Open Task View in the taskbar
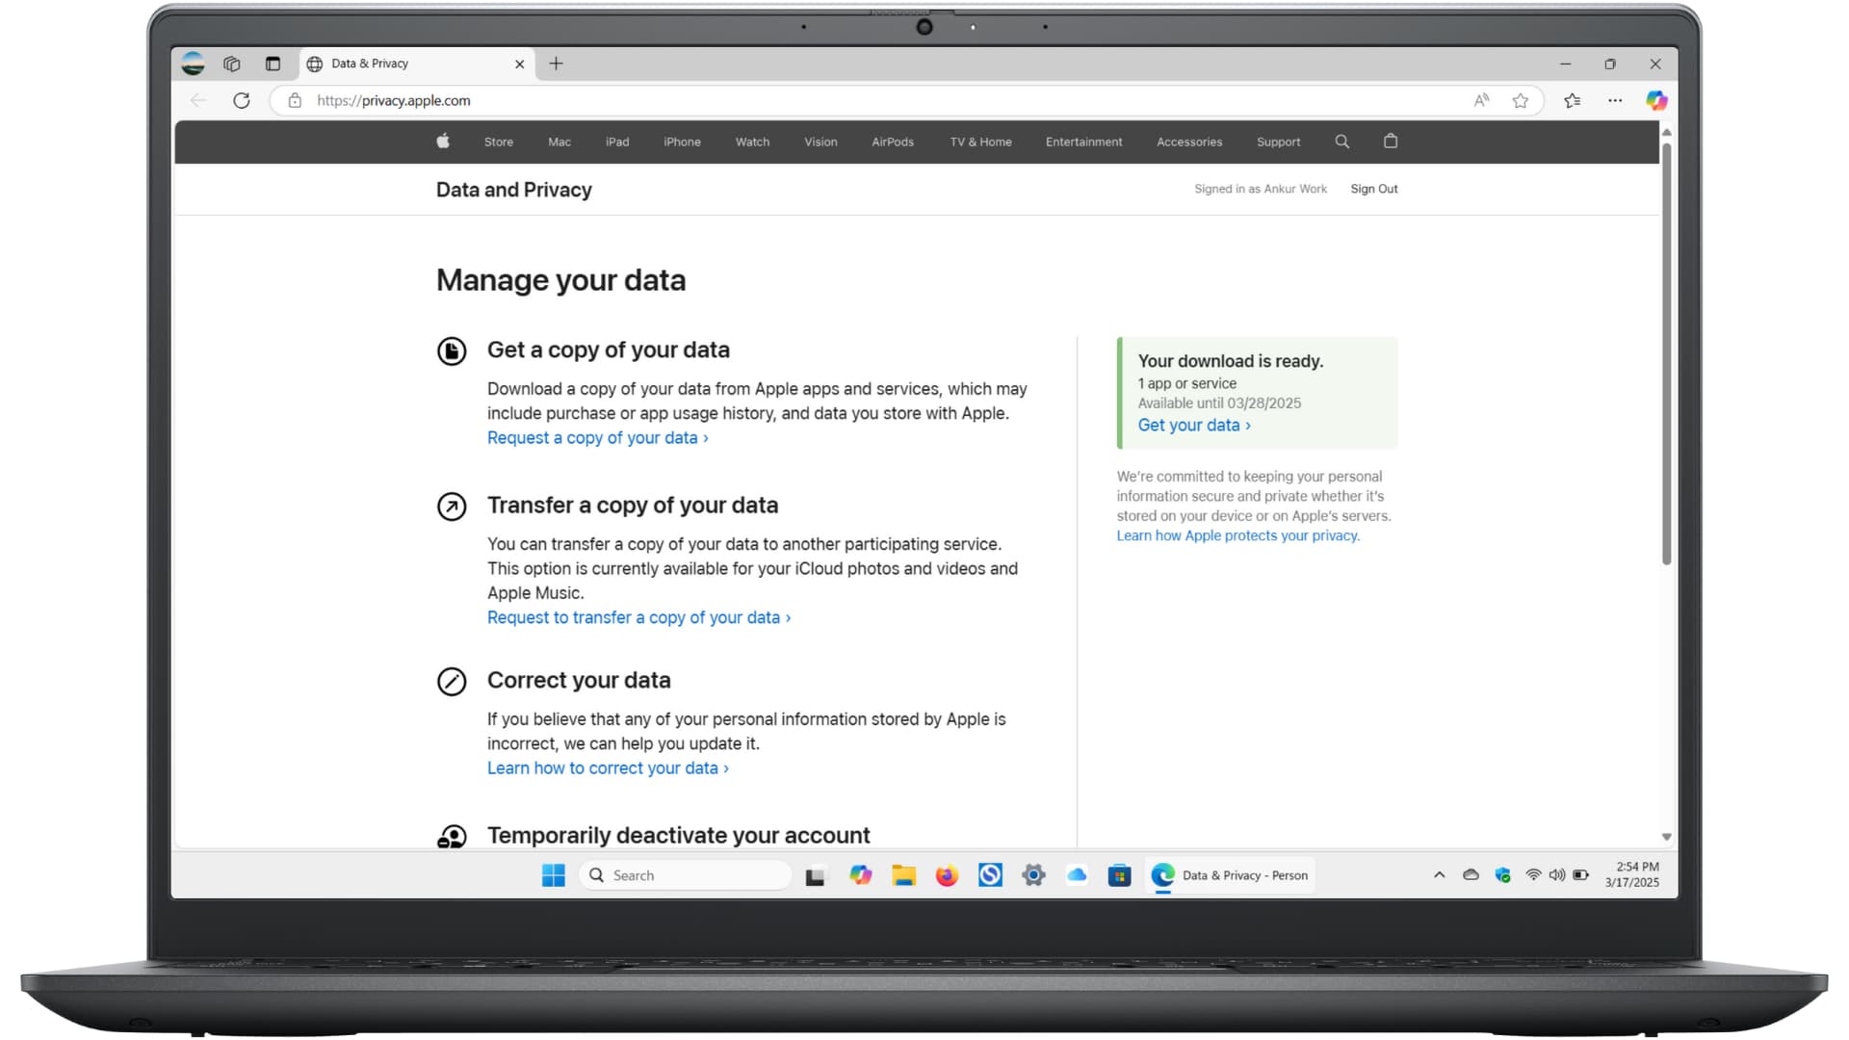 click(815, 875)
